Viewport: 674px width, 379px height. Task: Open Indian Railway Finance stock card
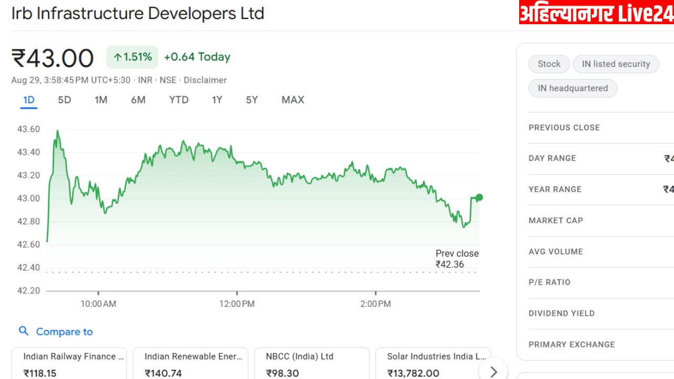click(x=69, y=363)
